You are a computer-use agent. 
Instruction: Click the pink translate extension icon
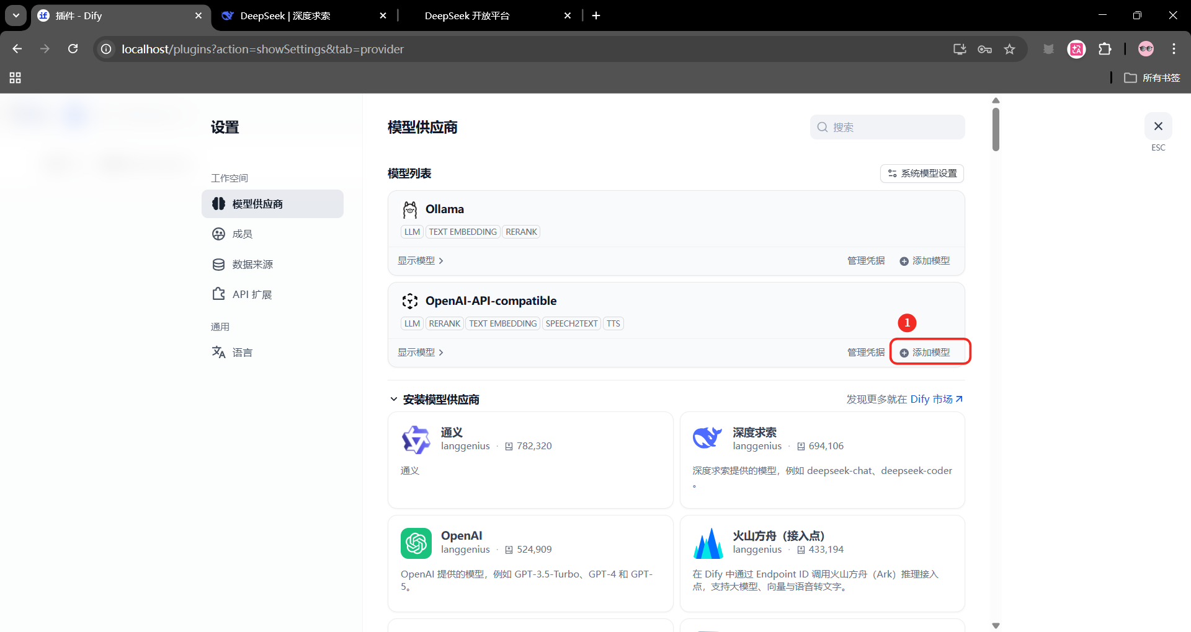(x=1077, y=49)
